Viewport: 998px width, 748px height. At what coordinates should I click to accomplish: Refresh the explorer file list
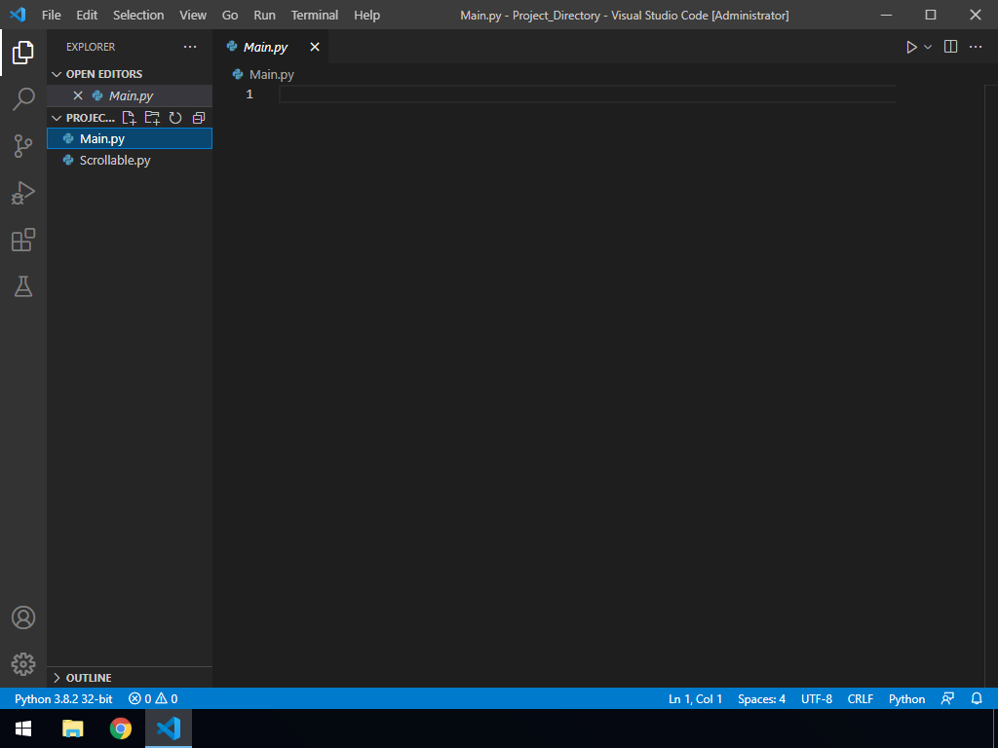coord(175,118)
